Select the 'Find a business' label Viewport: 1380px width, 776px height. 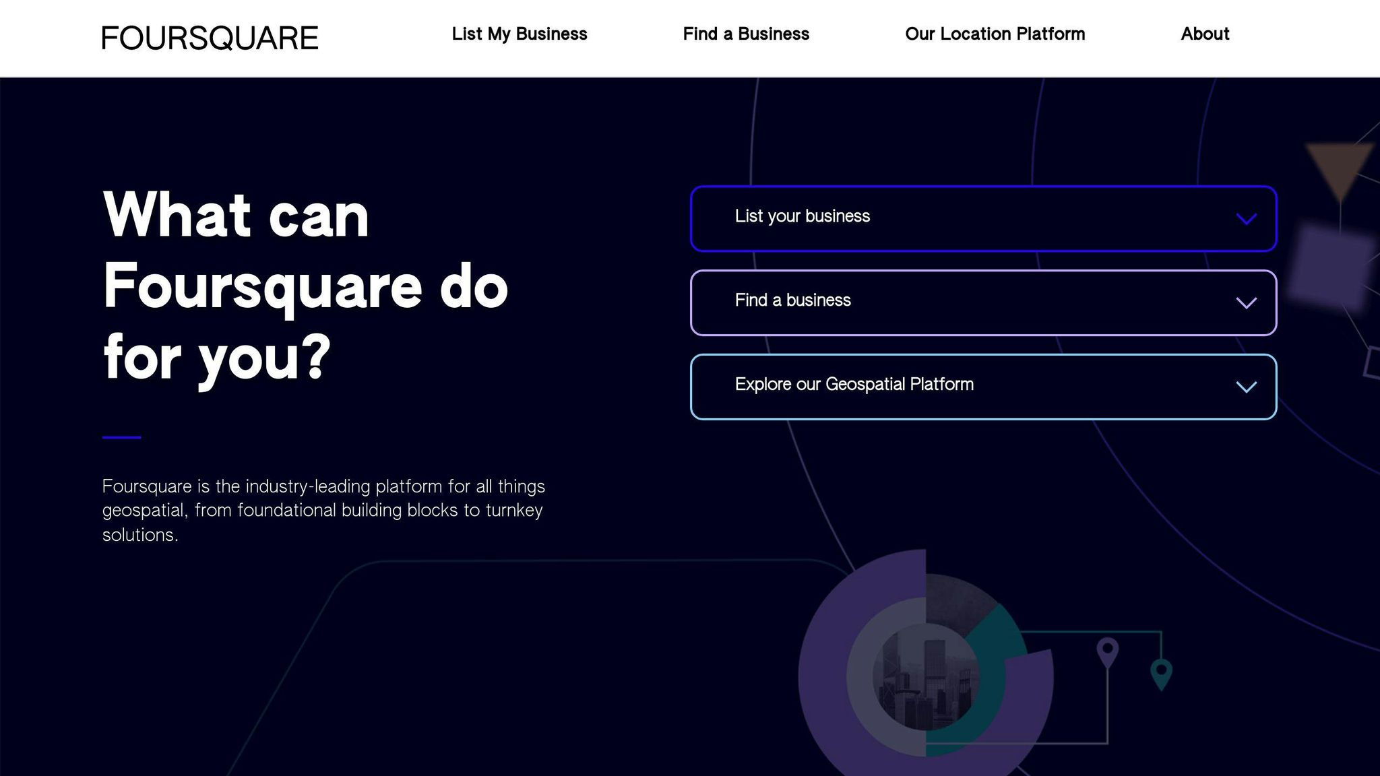point(792,300)
